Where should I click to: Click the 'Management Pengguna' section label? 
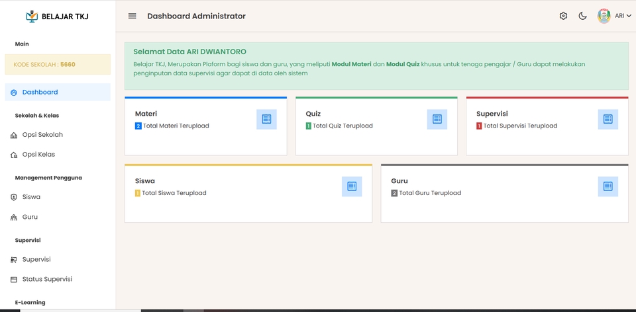tap(48, 178)
